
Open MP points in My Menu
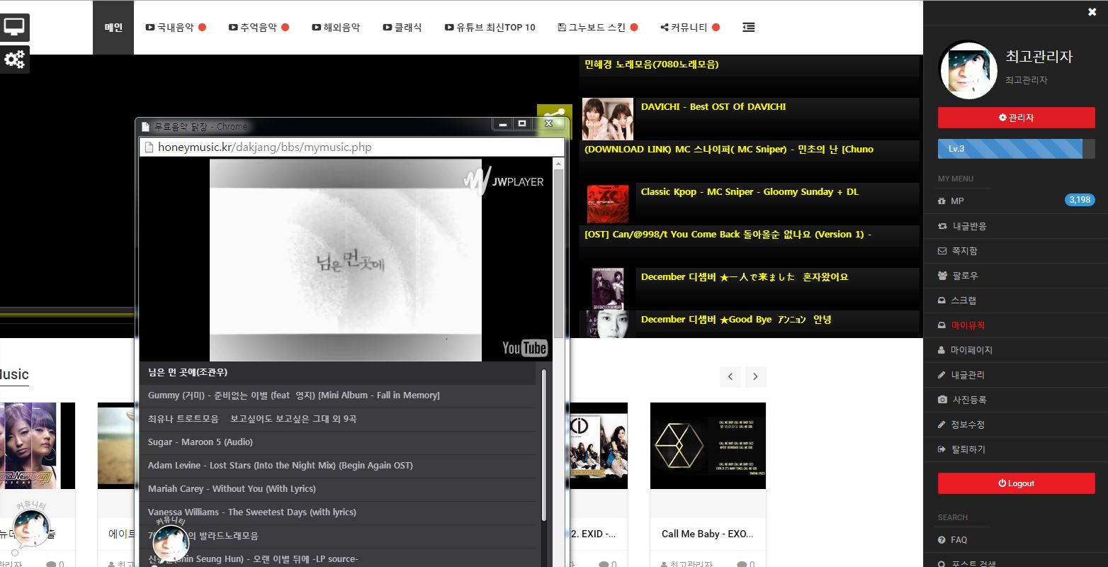click(956, 201)
